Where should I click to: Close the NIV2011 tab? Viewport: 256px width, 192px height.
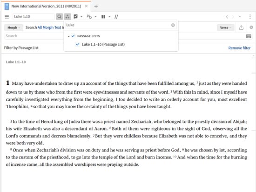tap(86, 6)
